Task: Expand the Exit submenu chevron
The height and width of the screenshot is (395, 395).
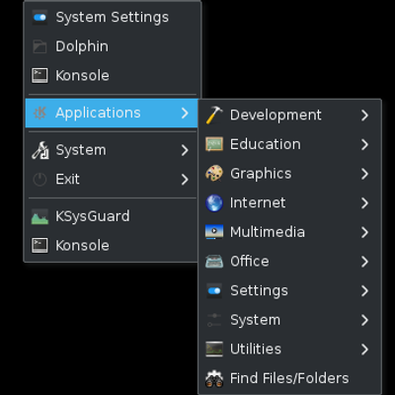Action: coord(185,180)
